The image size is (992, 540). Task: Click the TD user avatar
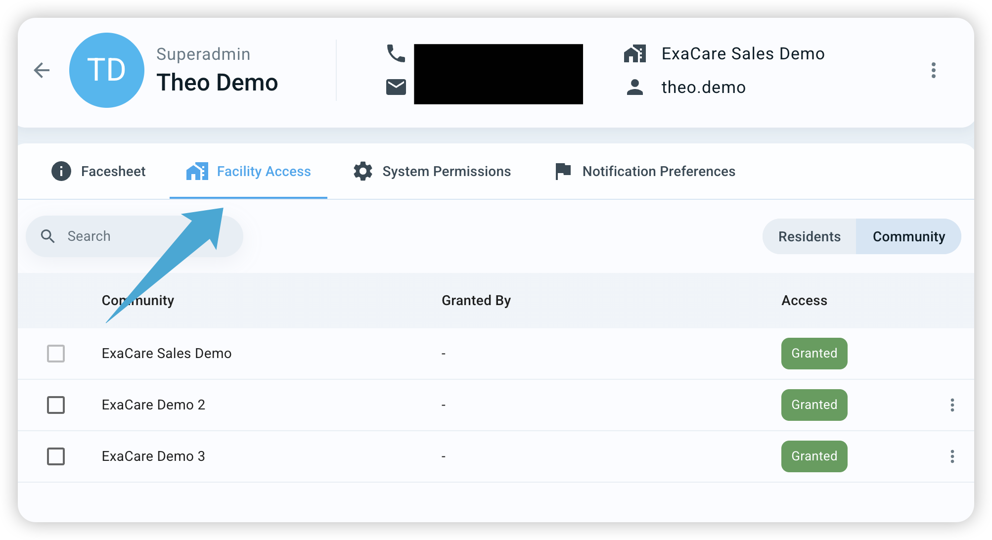(x=107, y=70)
